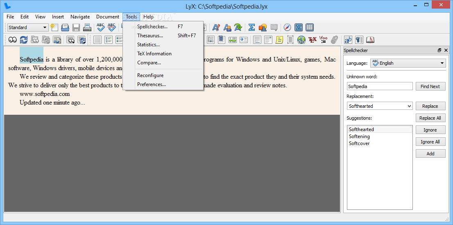
Task: Select TeX Information menu entry
Action: tap(163, 54)
